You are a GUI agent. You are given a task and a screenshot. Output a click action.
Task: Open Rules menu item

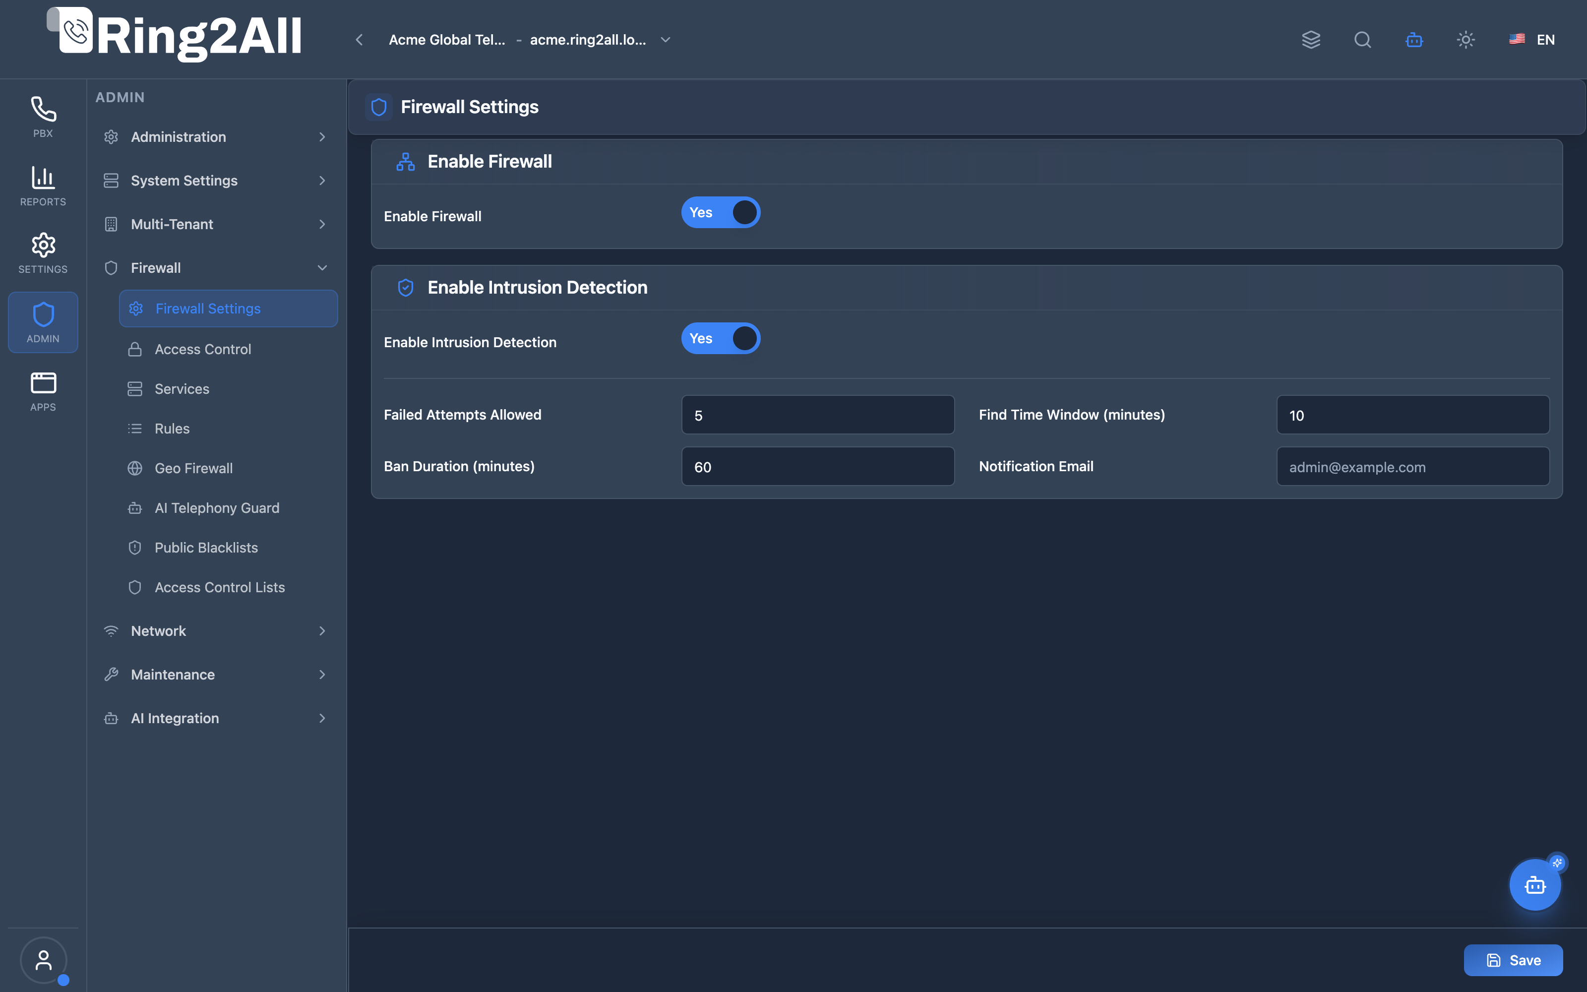[228, 429]
